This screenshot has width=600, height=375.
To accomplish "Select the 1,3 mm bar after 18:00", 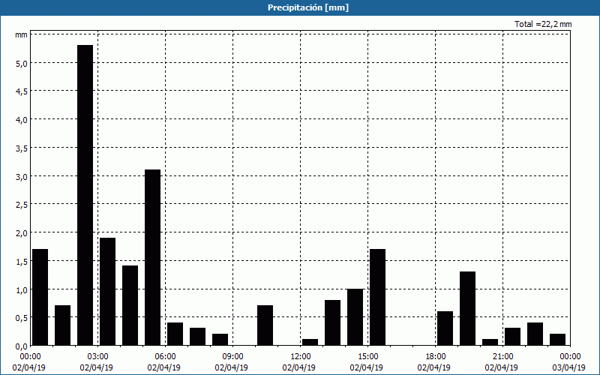I will click(467, 308).
